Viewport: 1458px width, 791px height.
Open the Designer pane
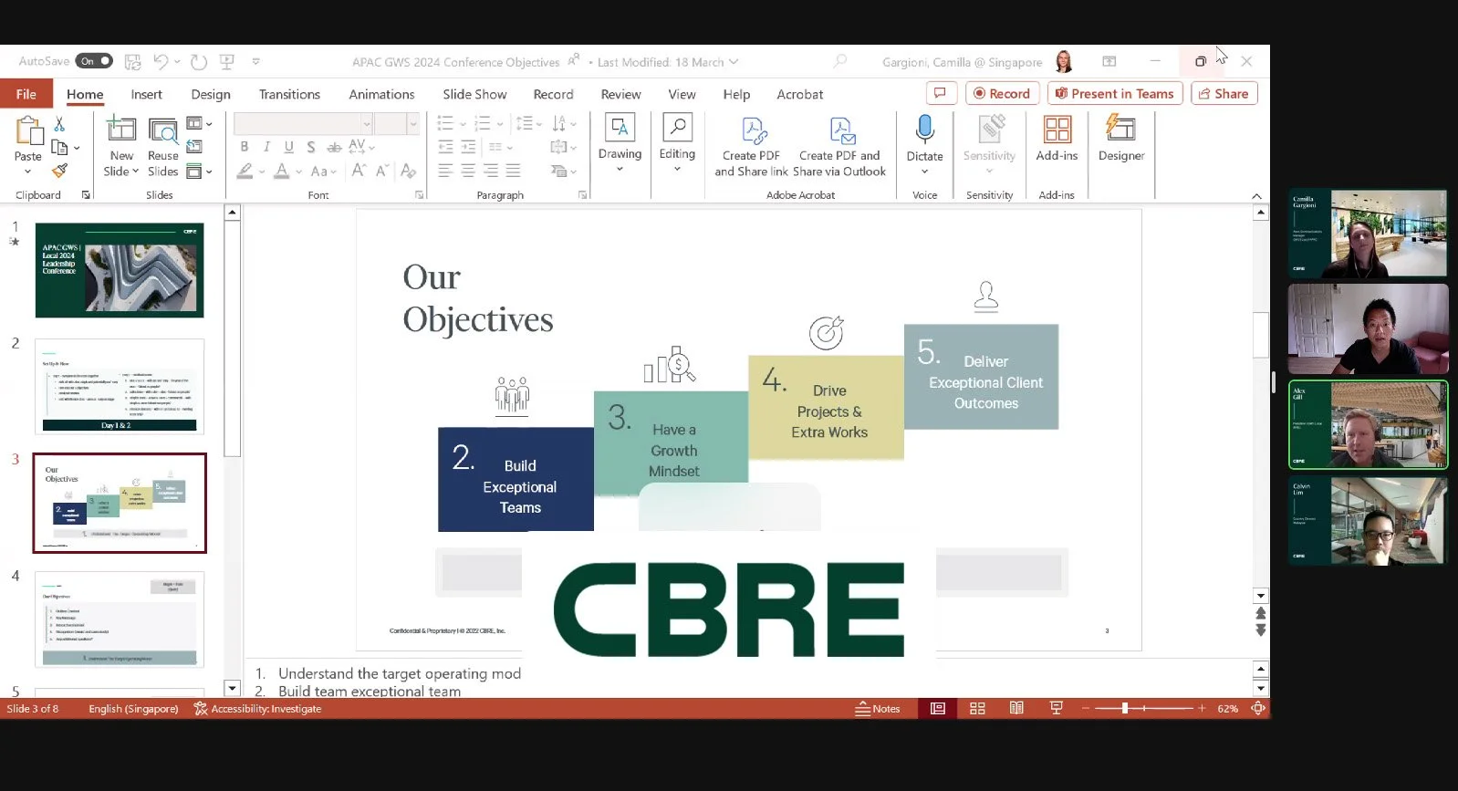(x=1121, y=139)
